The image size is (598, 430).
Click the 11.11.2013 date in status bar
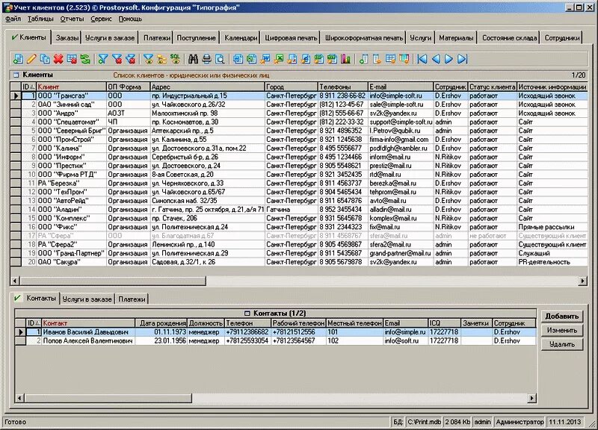click(x=565, y=422)
